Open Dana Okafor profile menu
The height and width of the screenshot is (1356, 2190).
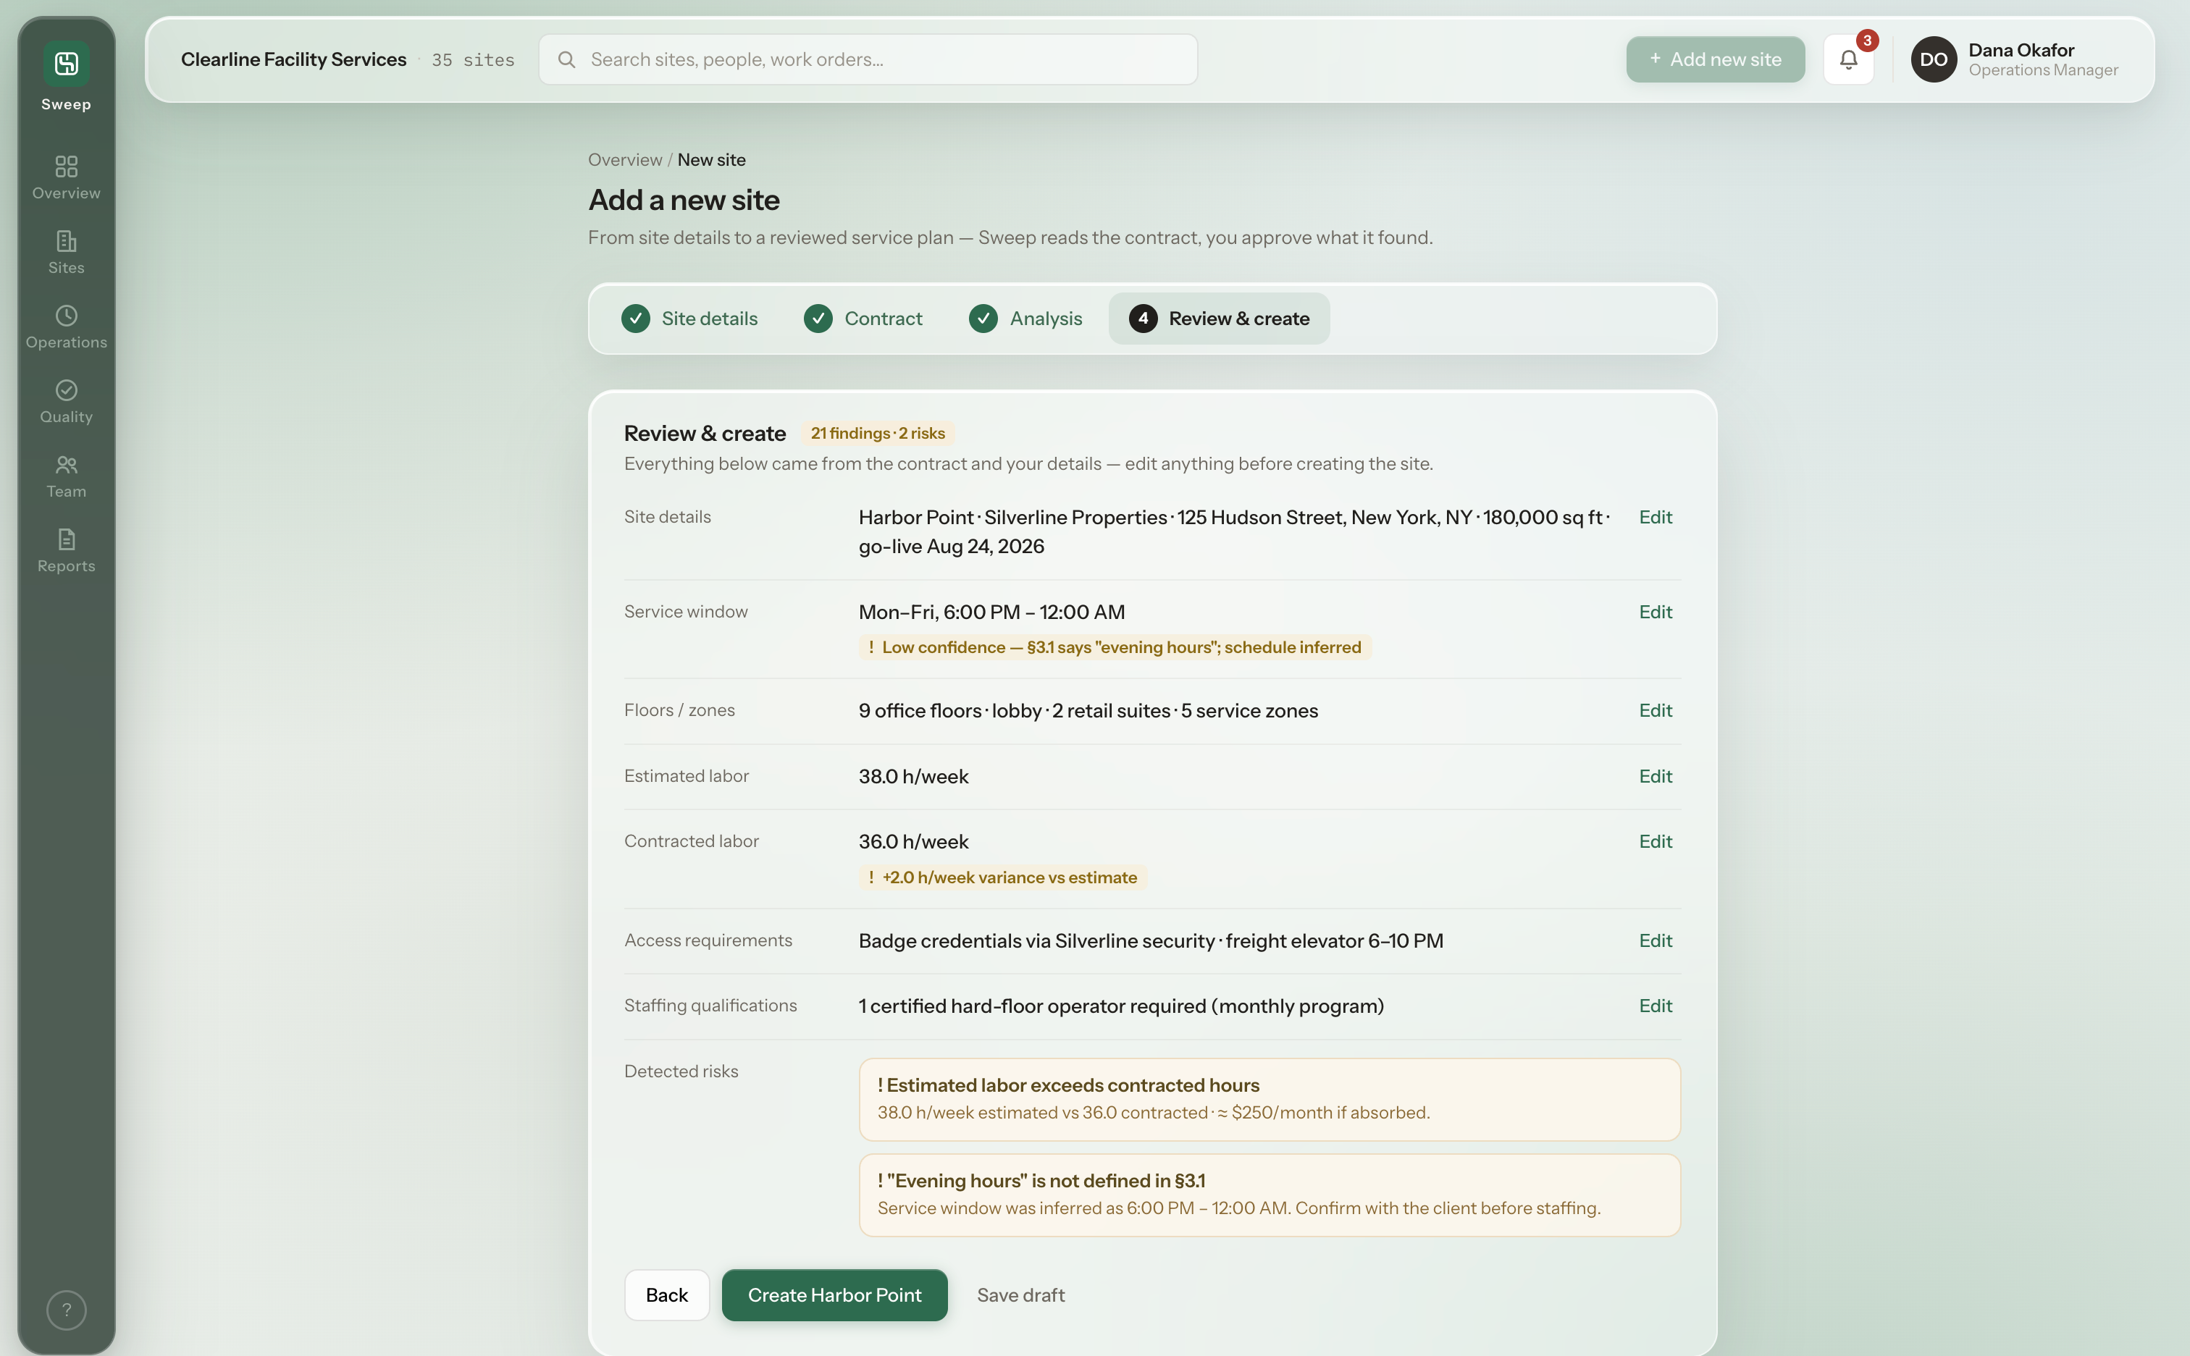(2015, 59)
